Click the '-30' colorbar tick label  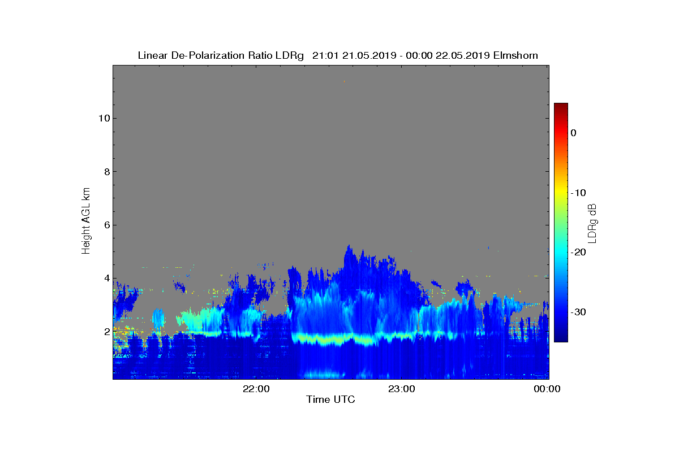[x=578, y=312]
